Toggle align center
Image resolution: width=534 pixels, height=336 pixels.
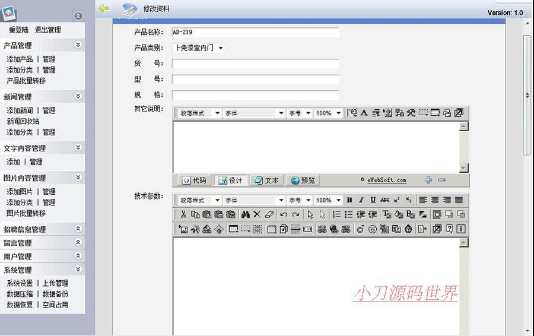(x=435, y=200)
